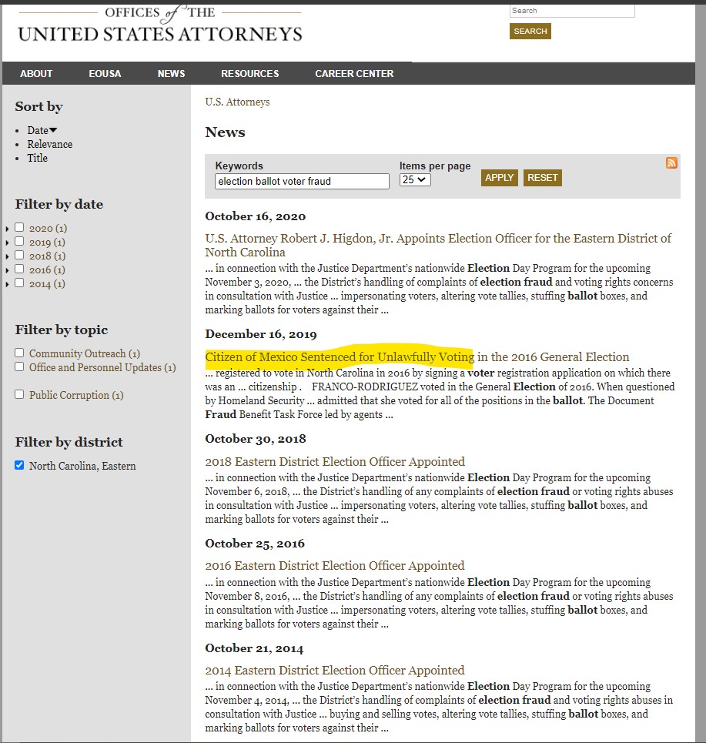Enable Public Corruption topic filter

(x=19, y=394)
